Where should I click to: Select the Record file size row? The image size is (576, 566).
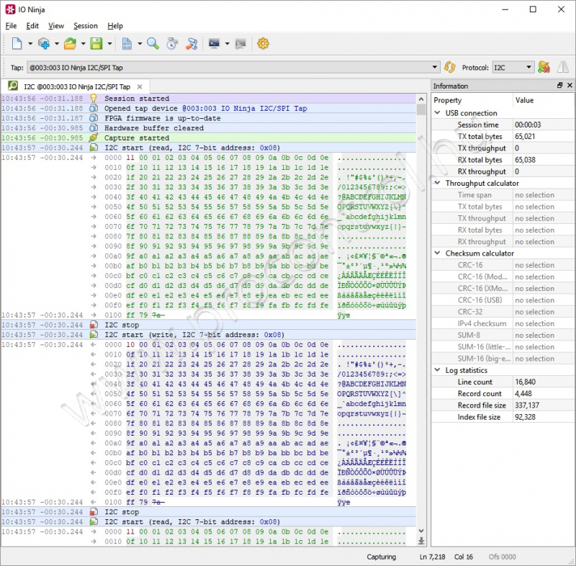503,405
